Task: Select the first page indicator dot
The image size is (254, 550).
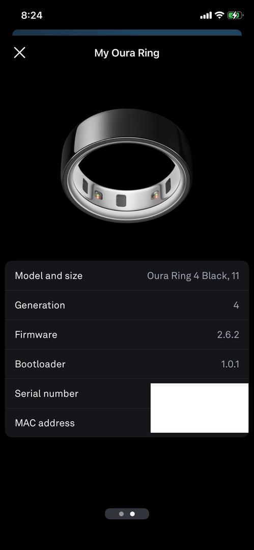Action: (121, 514)
